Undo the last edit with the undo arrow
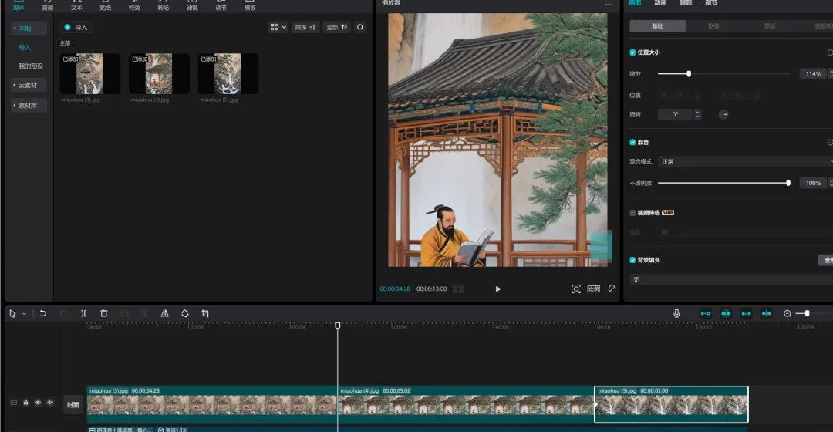 tap(43, 313)
